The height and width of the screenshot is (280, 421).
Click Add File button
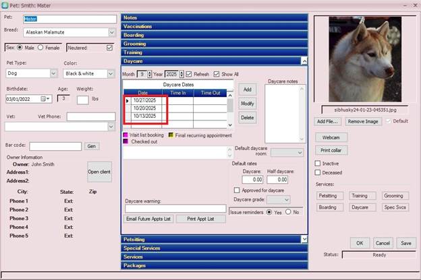pyautogui.click(x=327, y=121)
